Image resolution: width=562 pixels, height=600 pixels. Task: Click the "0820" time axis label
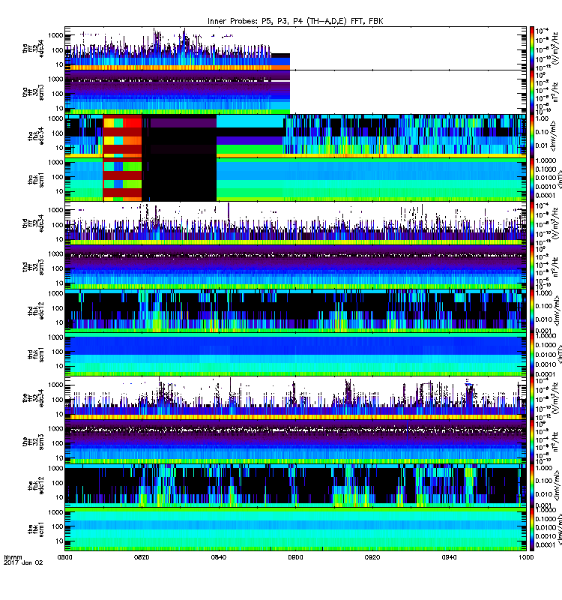[142, 557]
